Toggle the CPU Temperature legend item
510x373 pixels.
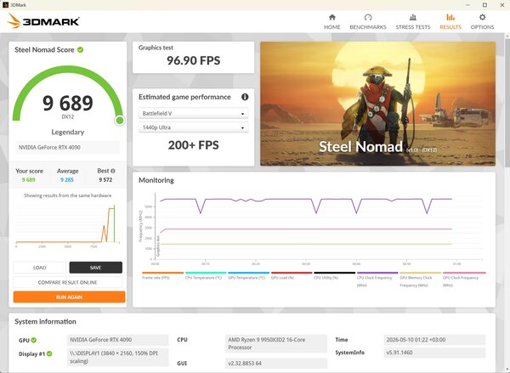tap(206, 275)
